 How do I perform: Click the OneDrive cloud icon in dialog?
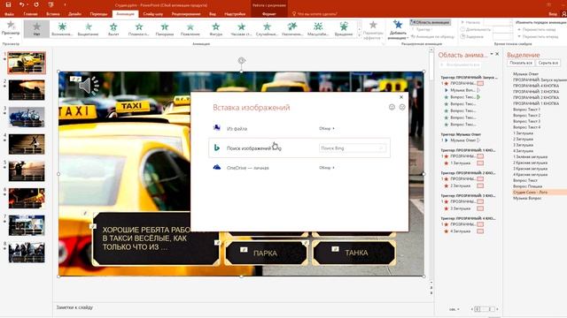coord(216,167)
